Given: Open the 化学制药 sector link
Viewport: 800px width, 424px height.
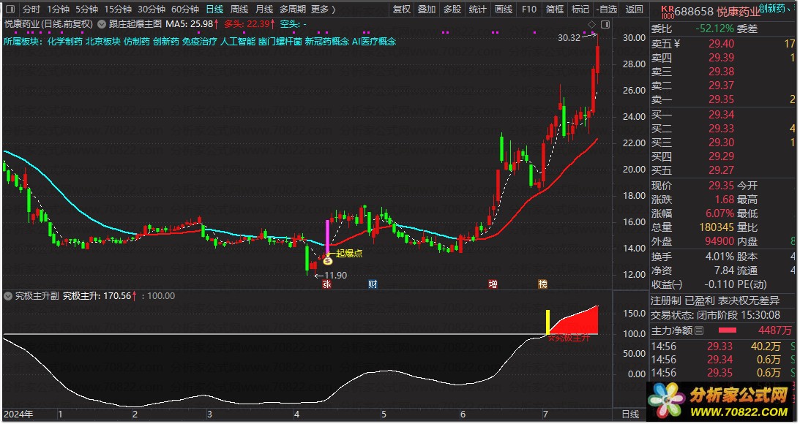Looking at the screenshot, I should point(65,41).
